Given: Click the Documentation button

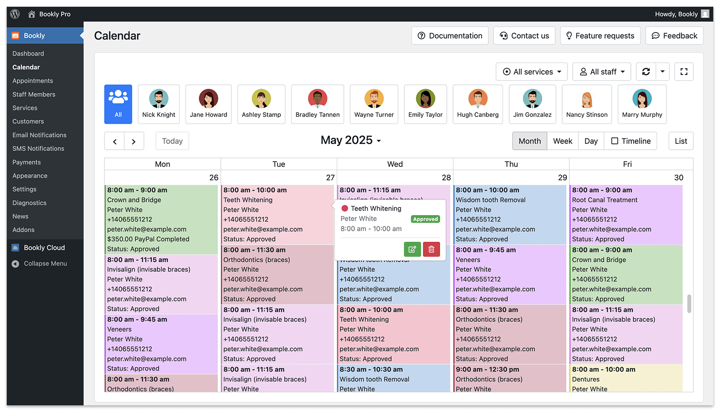Looking at the screenshot, I should 450,36.
